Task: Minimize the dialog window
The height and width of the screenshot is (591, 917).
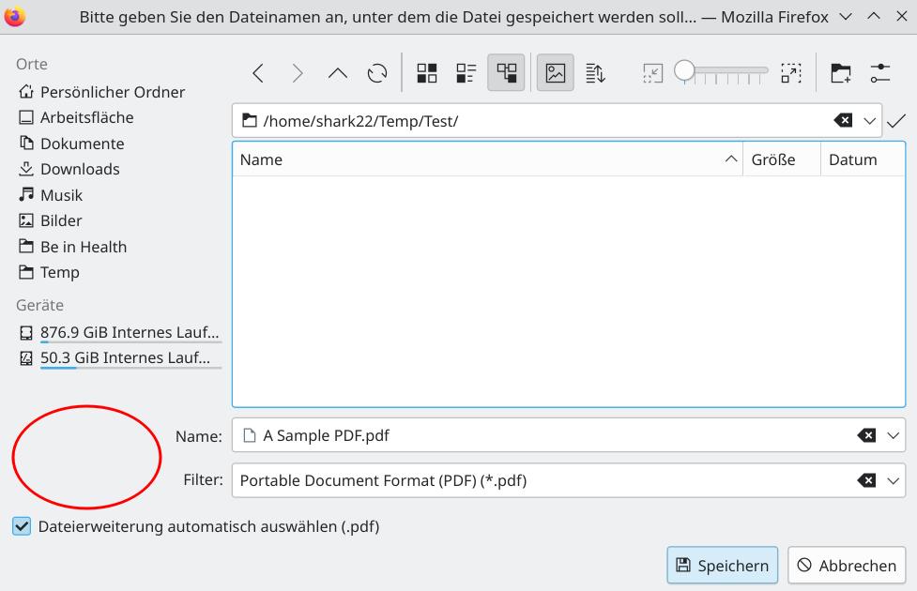Action: pyautogui.click(x=845, y=16)
